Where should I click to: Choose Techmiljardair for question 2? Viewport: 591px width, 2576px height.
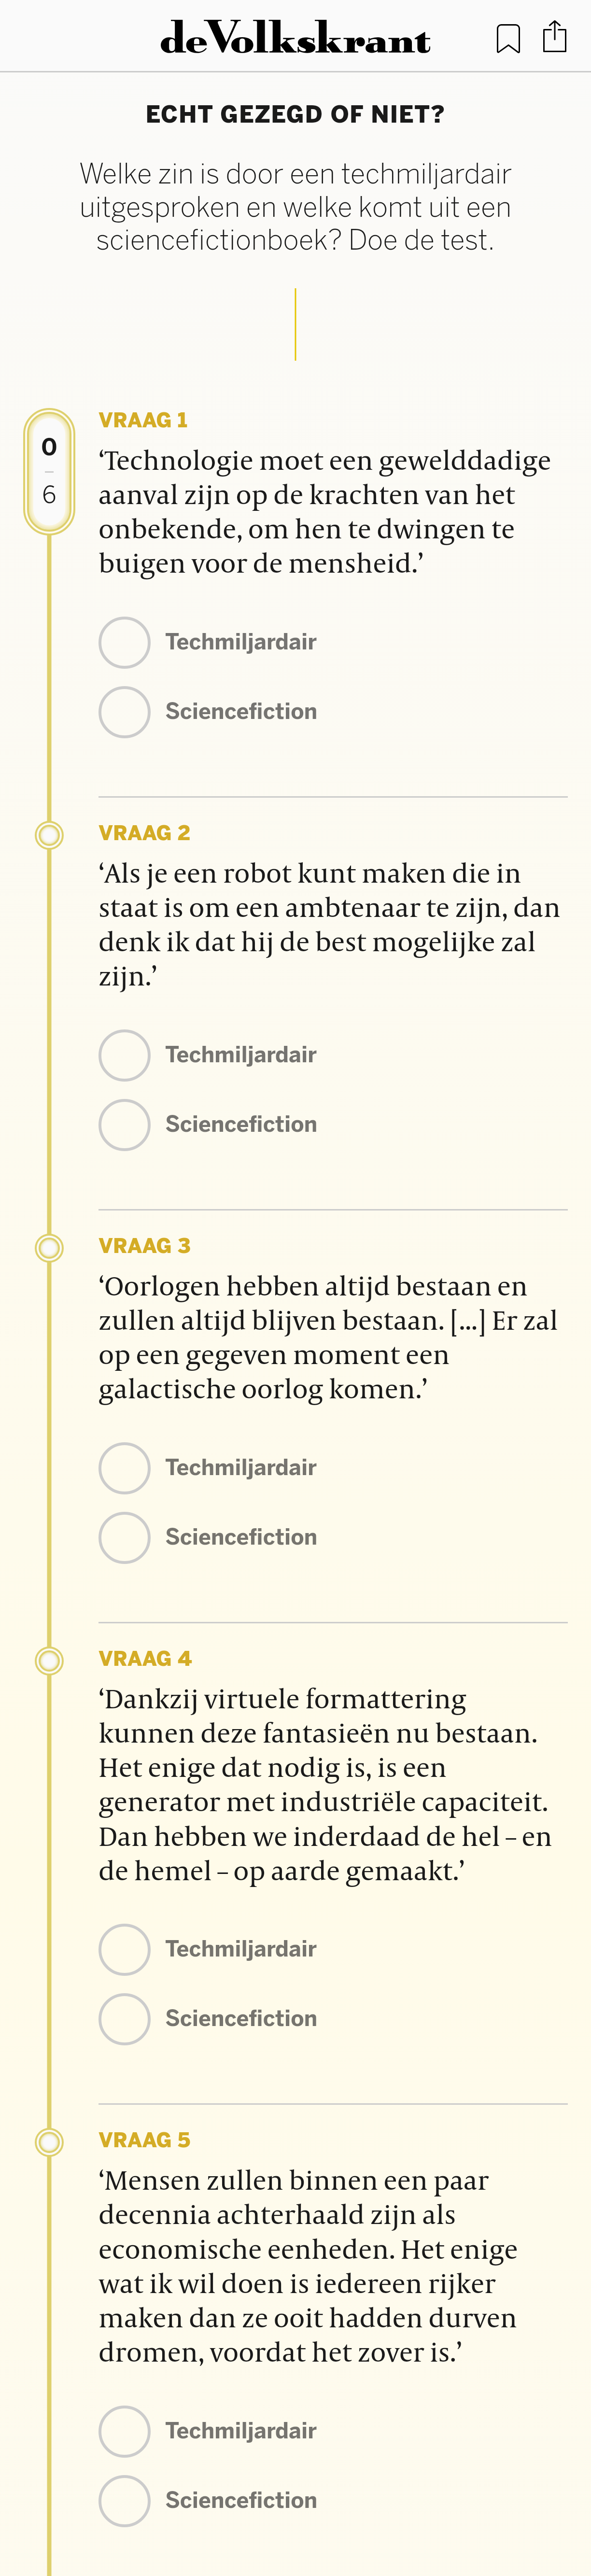point(125,1055)
